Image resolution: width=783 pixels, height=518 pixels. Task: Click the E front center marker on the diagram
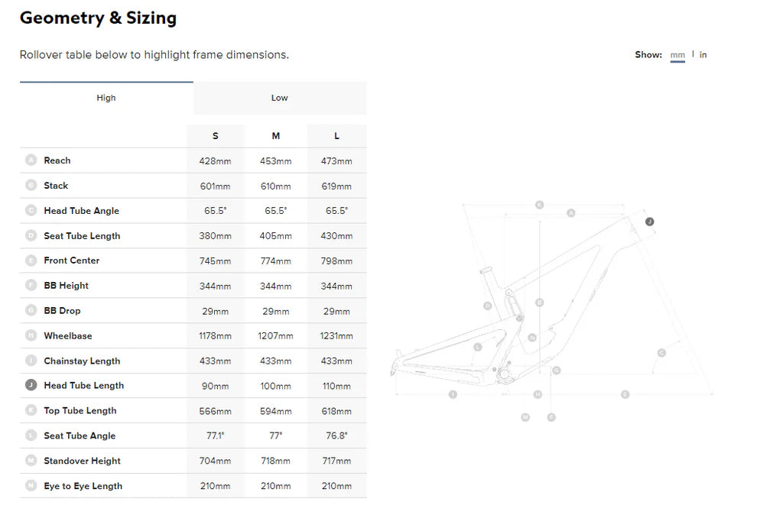[x=625, y=394]
